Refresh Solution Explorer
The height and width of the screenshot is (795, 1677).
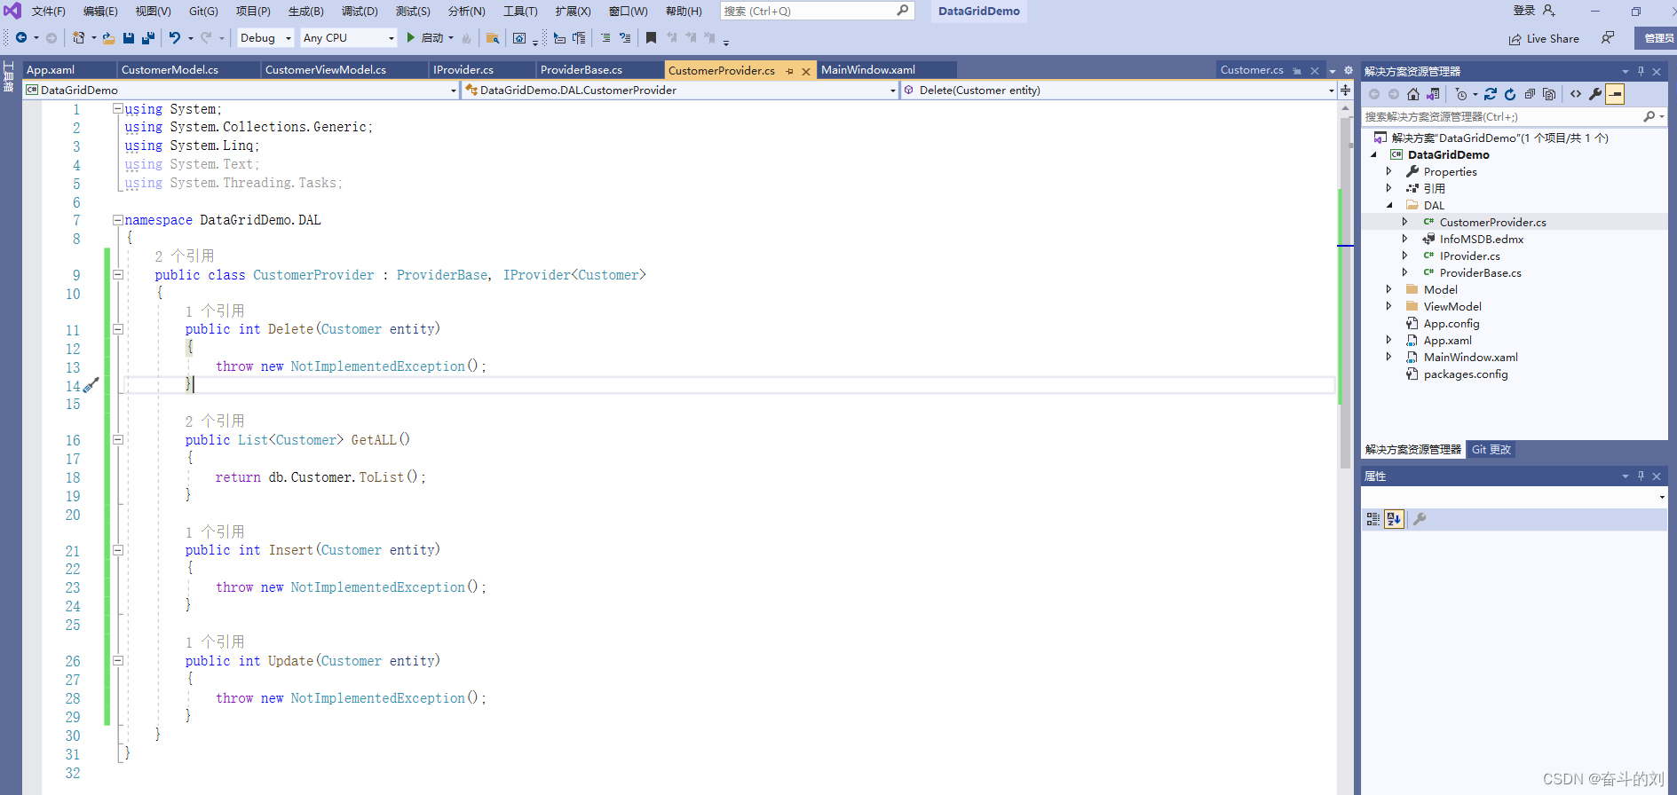[1510, 94]
